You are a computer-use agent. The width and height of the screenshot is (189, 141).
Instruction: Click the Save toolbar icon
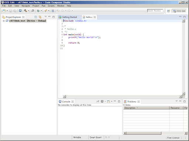pyautogui.click(x=10, y=11)
